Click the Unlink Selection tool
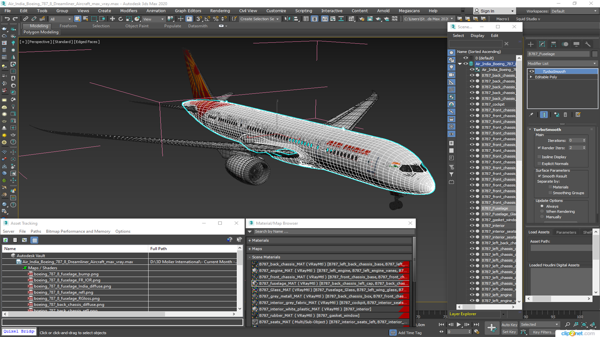 [x=34, y=19]
